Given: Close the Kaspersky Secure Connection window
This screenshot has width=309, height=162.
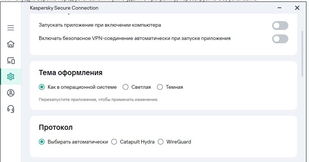Looking at the screenshot, I should tap(297, 8).
